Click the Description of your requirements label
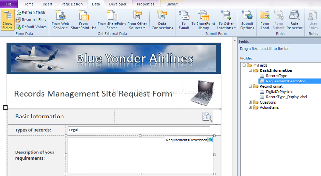This screenshot has height=176, width=321. (x=35, y=155)
